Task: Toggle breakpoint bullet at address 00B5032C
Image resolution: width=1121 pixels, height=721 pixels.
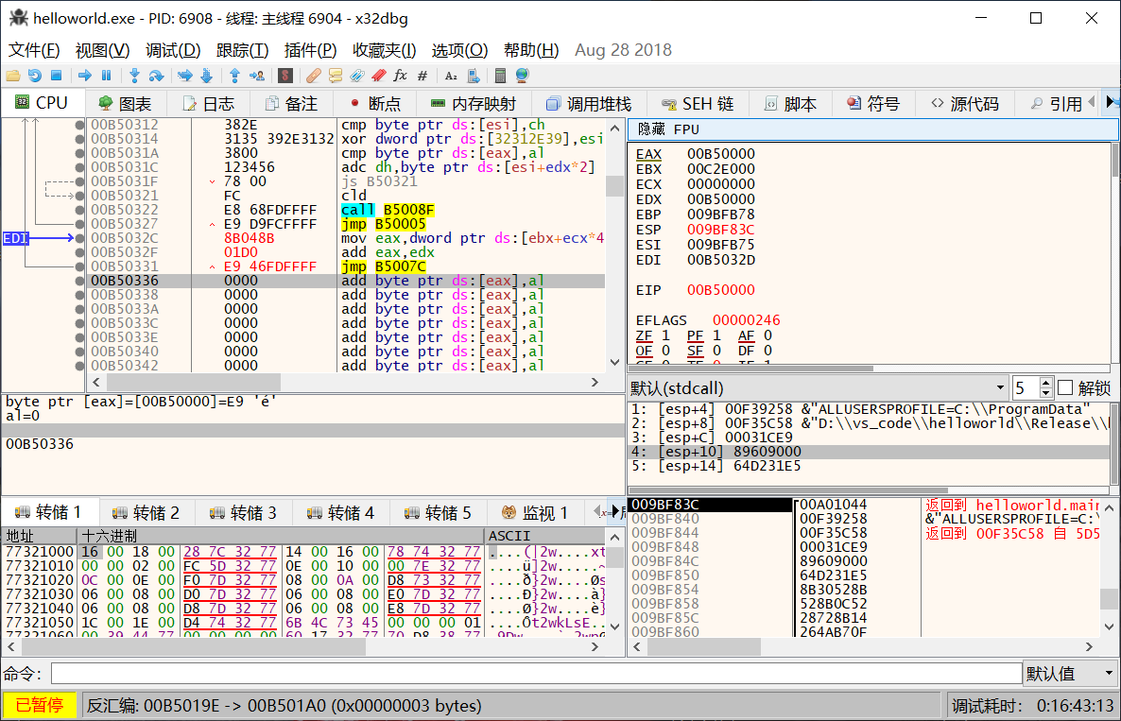Action: 79,238
